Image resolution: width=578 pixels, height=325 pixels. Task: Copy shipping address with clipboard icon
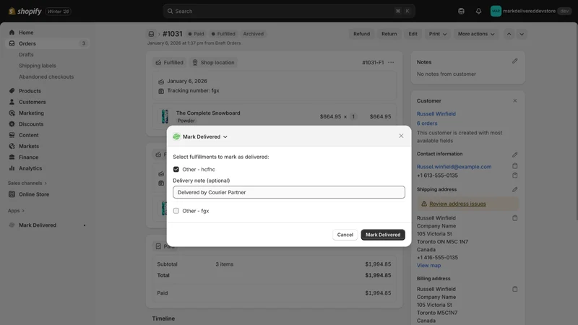coord(515,218)
